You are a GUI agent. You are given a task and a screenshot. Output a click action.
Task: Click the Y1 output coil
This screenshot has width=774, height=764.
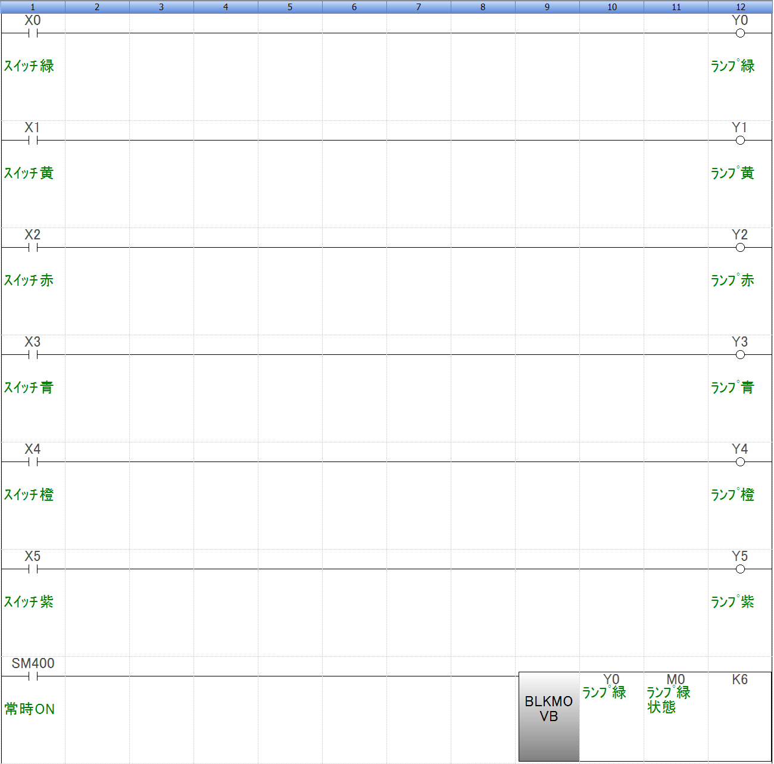pos(740,141)
